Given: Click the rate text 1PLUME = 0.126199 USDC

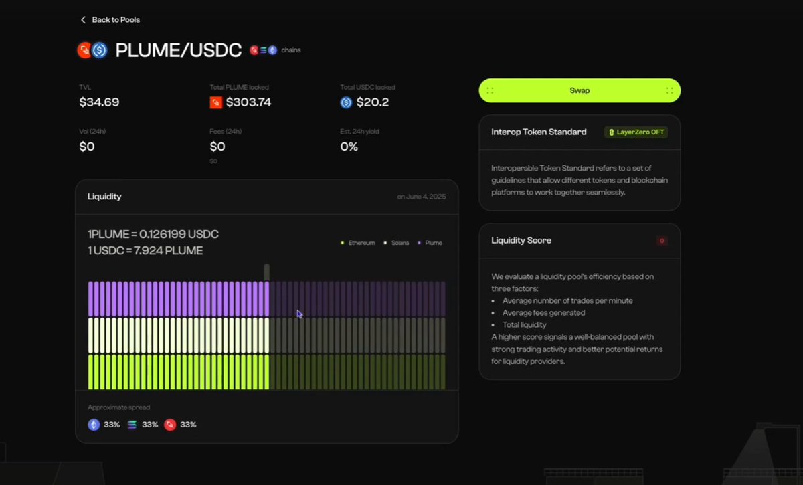Looking at the screenshot, I should click(153, 235).
